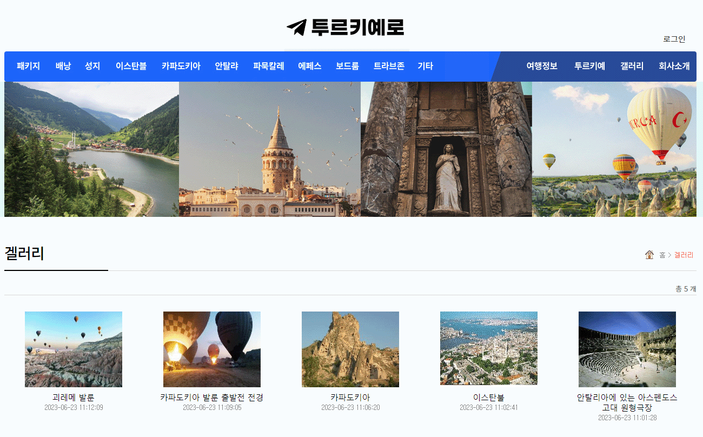The height and width of the screenshot is (437, 703).
Task: Open the 이스탄블 menu
Action: (x=131, y=67)
